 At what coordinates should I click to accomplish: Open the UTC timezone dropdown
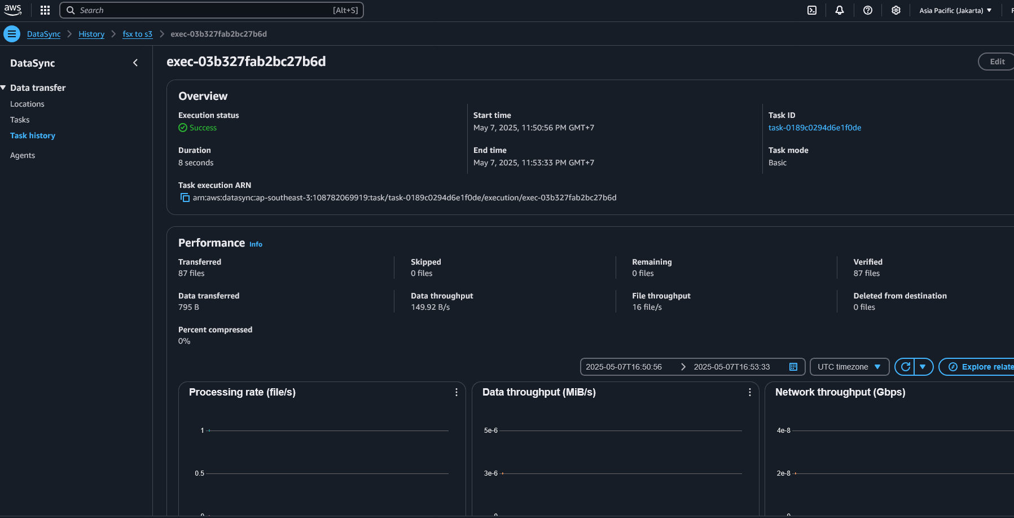coord(849,367)
